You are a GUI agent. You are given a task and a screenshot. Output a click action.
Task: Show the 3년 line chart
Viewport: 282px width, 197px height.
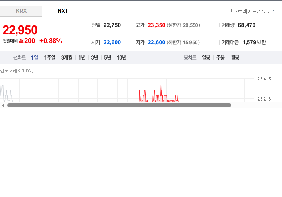click(95, 57)
